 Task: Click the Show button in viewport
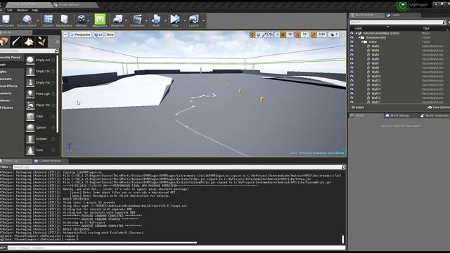(110, 34)
